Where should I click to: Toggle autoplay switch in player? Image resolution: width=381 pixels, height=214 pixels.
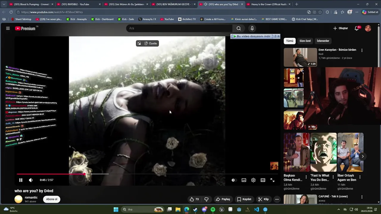pos(233,180)
